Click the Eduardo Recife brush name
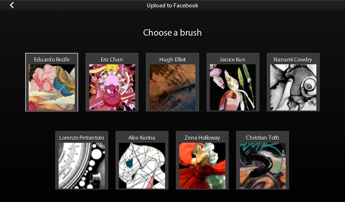The width and height of the screenshot is (345, 202). click(x=52, y=60)
